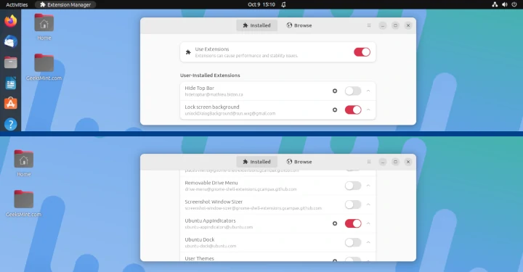Switch to Browse tab in lower window

click(x=299, y=162)
